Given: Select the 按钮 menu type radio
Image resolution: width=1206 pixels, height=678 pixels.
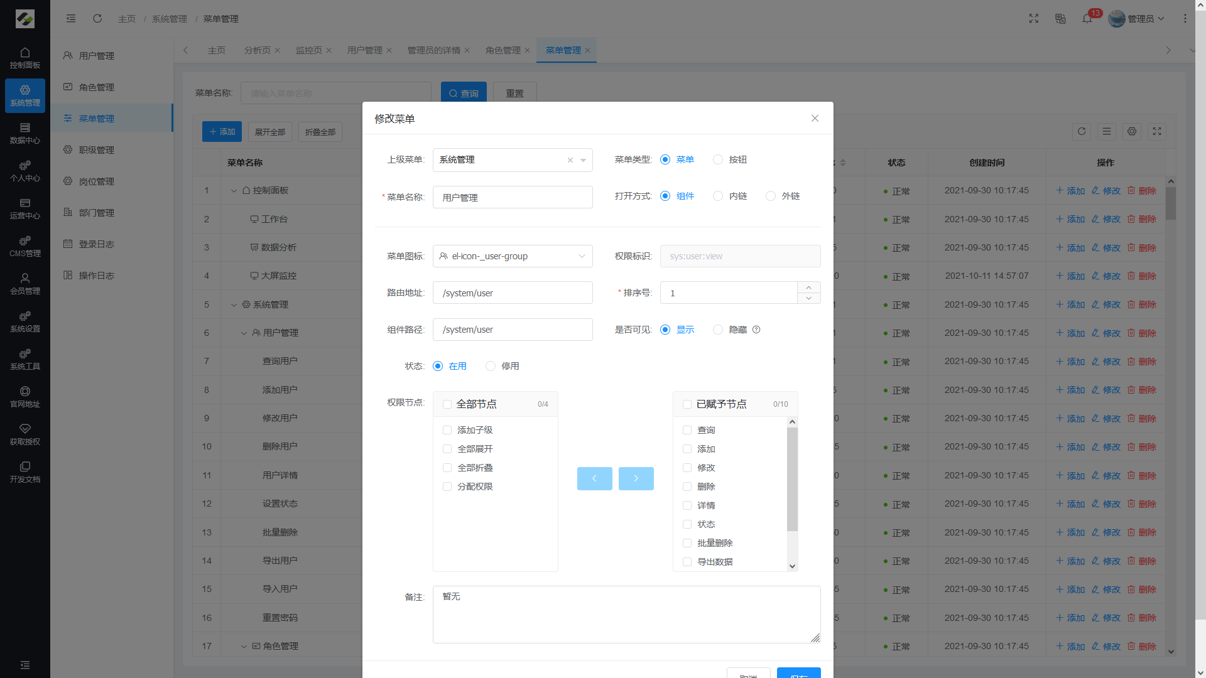Looking at the screenshot, I should 718,159.
